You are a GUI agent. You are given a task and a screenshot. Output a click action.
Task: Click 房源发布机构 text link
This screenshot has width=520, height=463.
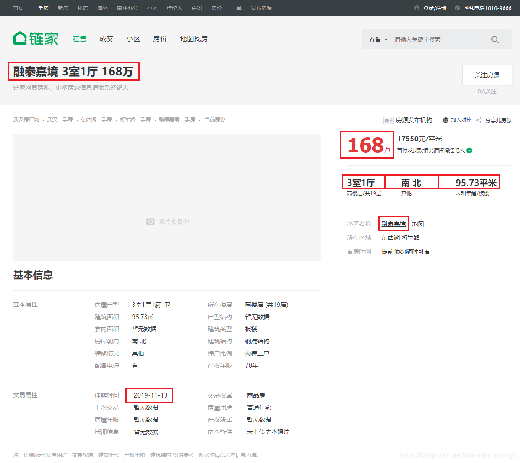(x=414, y=120)
